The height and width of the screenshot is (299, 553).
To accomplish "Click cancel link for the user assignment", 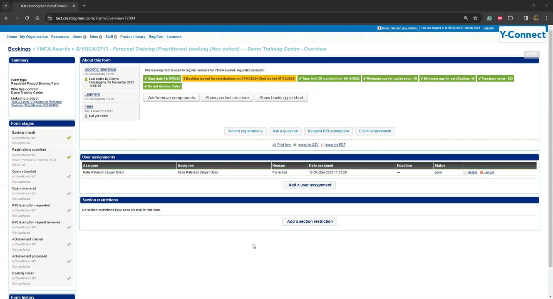I will [489, 172].
